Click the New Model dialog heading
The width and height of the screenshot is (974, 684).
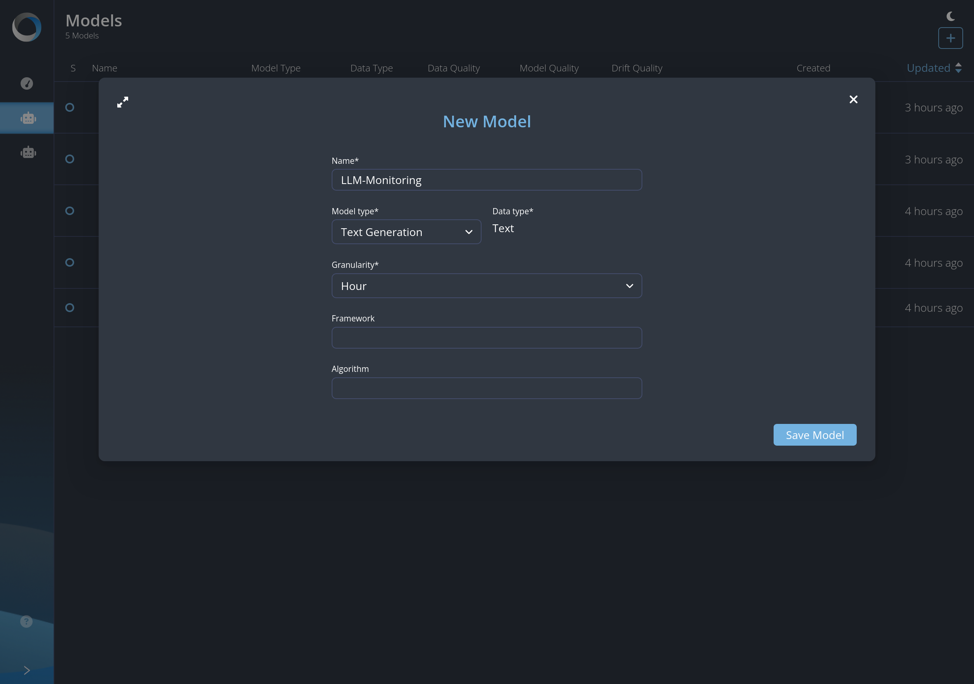tap(487, 121)
